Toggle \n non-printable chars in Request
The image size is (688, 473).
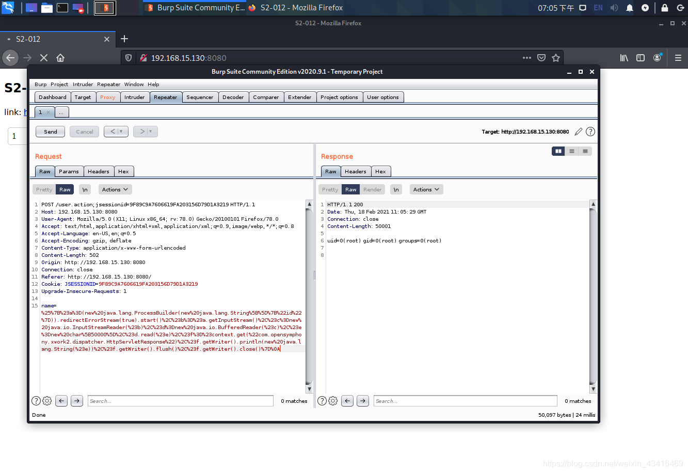(x=85, y=189)
